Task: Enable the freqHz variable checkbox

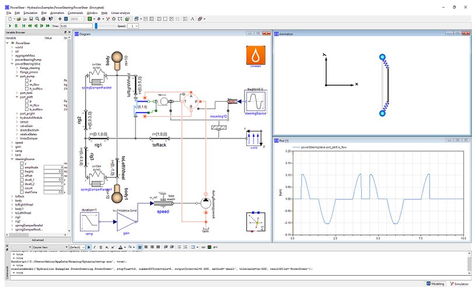Action: 22,171
